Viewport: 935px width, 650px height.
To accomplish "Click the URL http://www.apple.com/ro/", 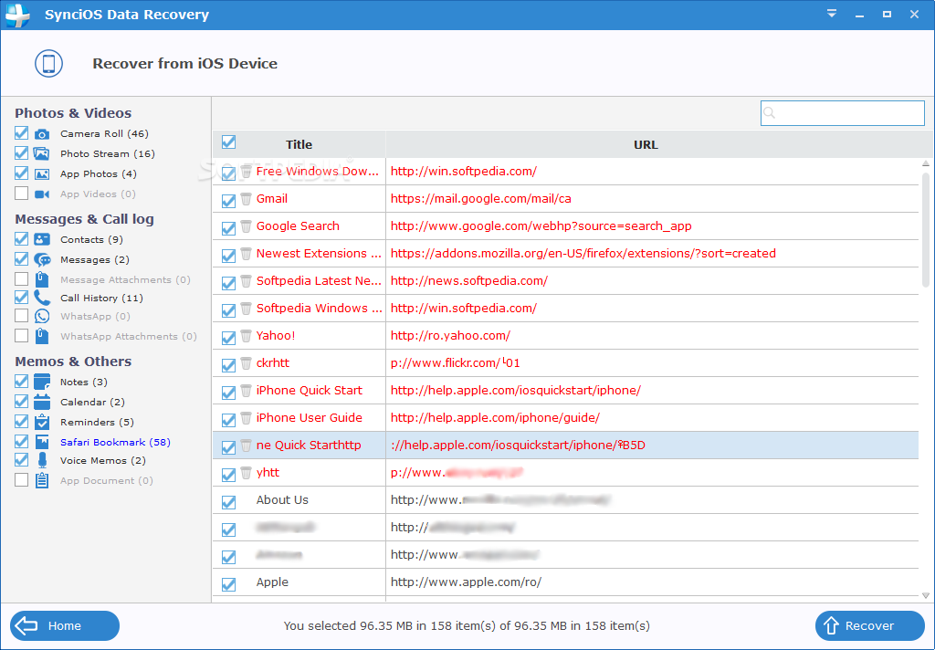I will pos(466,582).
